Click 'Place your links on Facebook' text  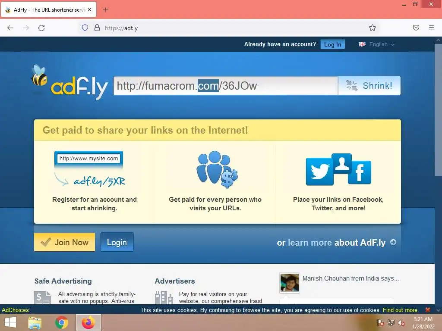coord(338,204)
